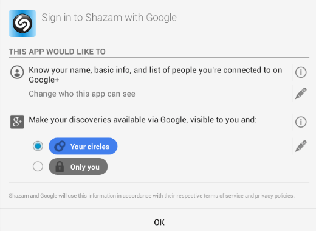This screenshot has width=316, height=231.
Task: Click the THIS APP WOULD LIKE TO header
Action: 57,52
